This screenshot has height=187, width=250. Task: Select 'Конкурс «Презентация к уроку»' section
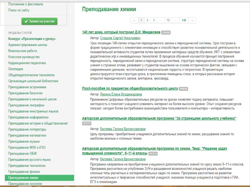[x=32, y=39]
